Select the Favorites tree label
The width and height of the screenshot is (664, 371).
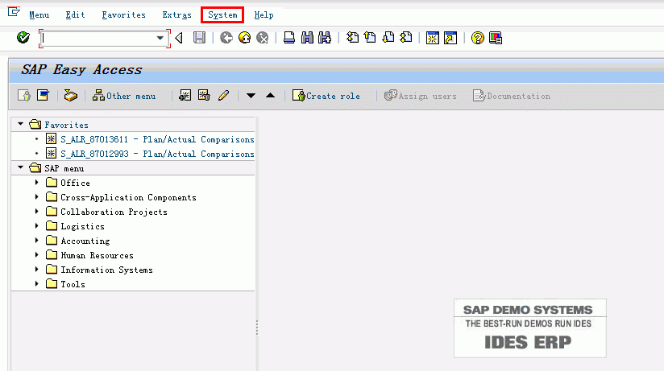[x=67, y=125]
